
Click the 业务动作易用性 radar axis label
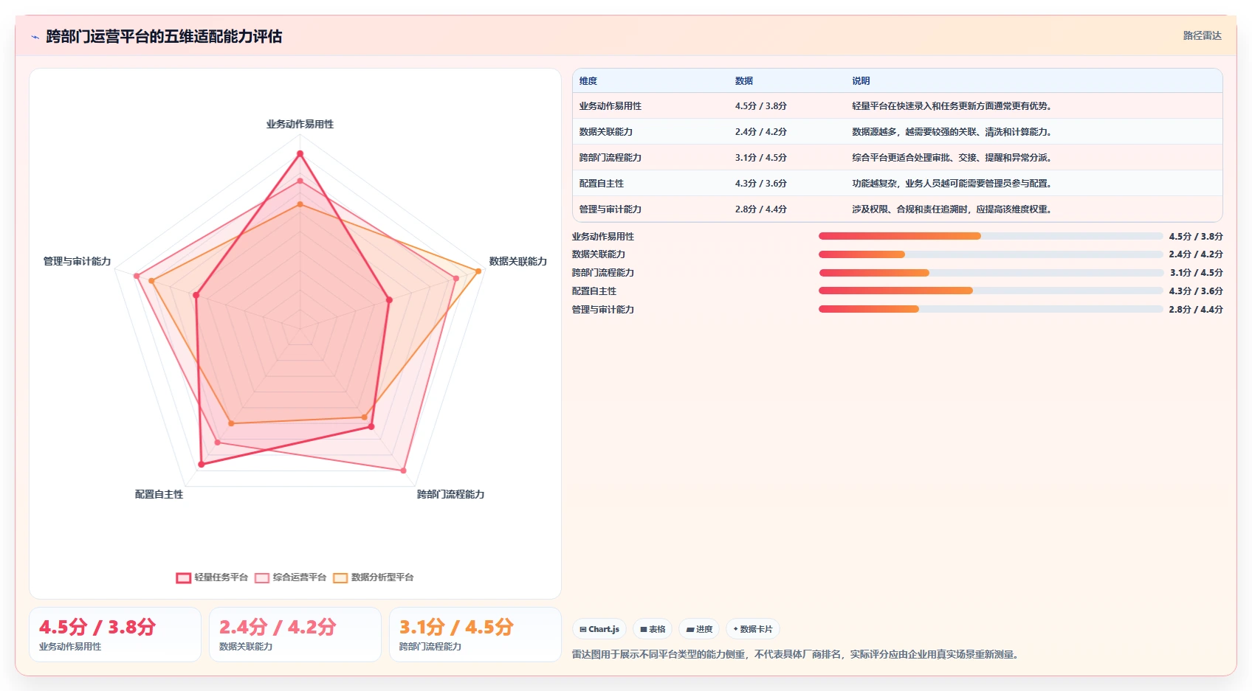tap(300, 124)
